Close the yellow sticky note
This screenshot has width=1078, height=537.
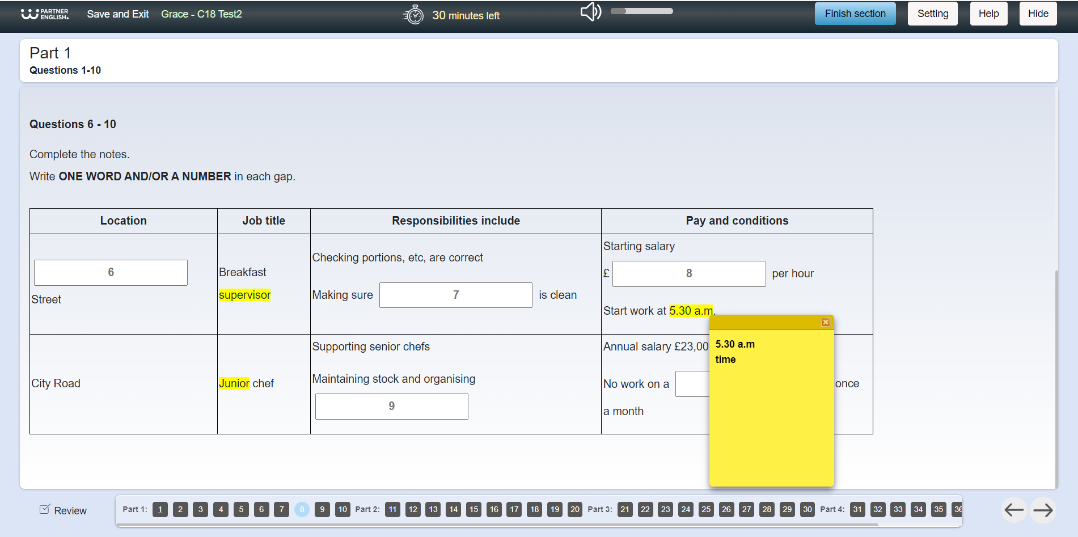826,322
